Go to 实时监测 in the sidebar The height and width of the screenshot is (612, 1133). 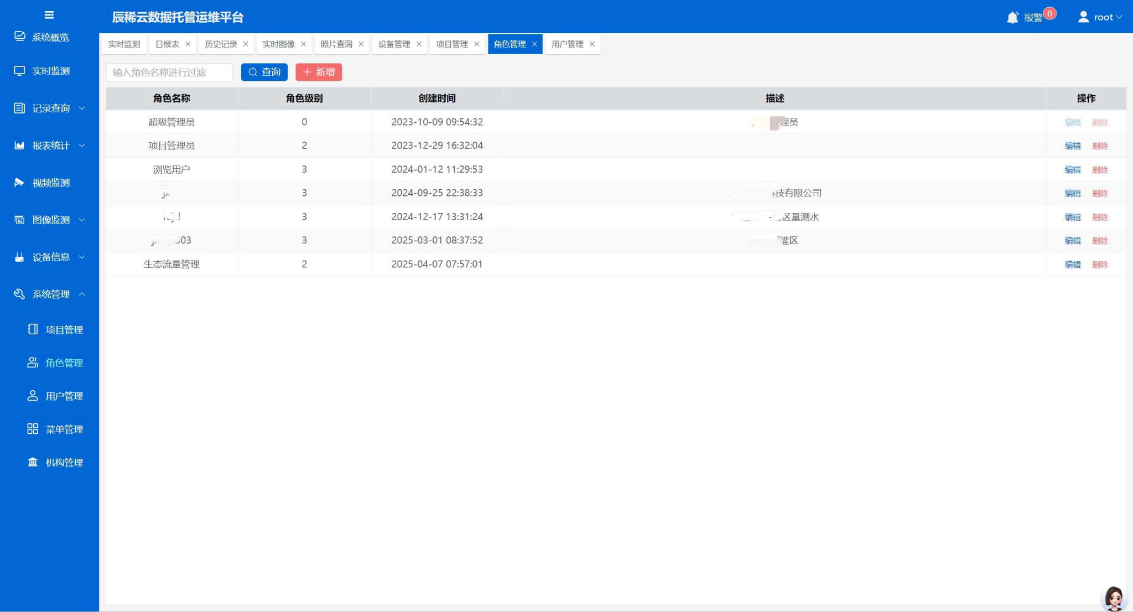pos(50,71)
